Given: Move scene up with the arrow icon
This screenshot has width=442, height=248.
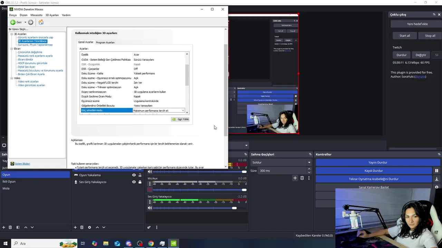Looking at the screenshot, I should (x=26, y=227).
